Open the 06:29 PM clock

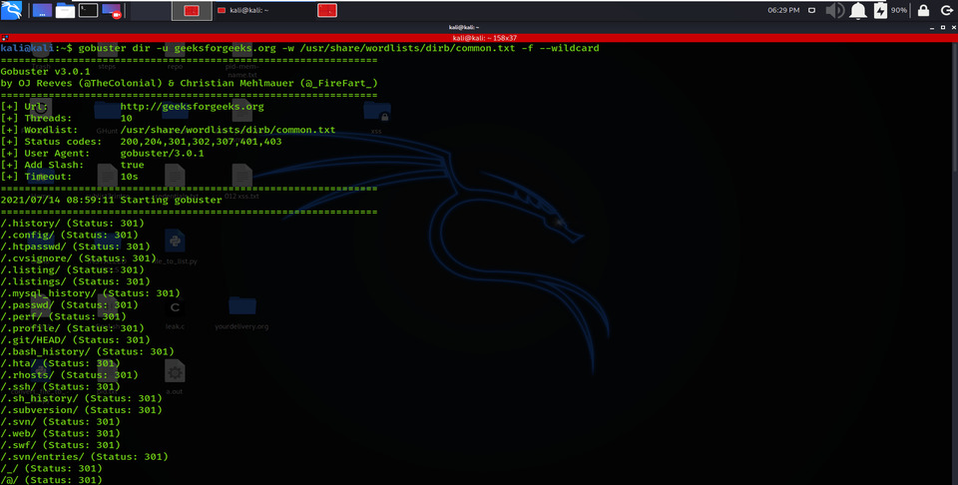(783, 10)
